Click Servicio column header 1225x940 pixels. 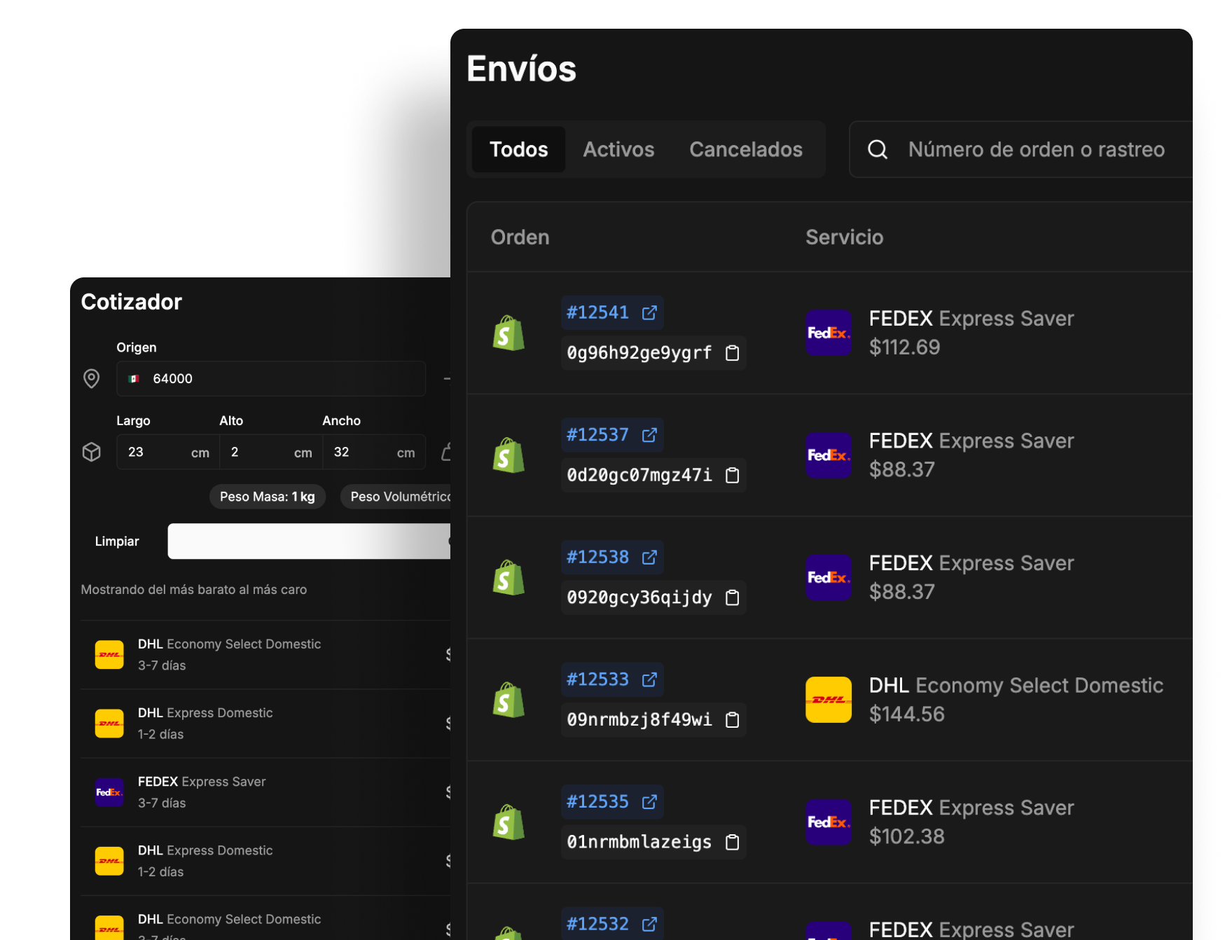845,237
